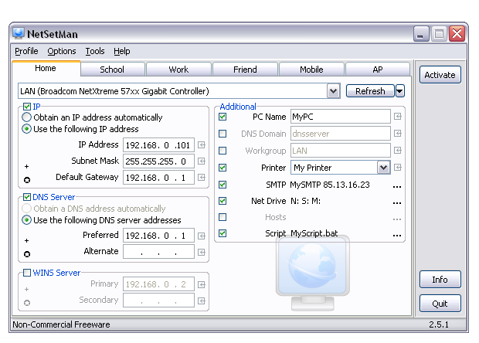Open Script settings via its ellipsis button
The height and width of the screenshot is (343, 479).
pyautogui.click(x=397, y=235)
